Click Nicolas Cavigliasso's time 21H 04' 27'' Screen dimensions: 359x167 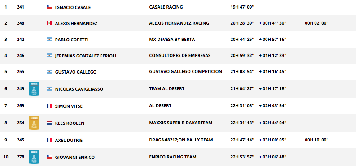(x=242, y=88)
